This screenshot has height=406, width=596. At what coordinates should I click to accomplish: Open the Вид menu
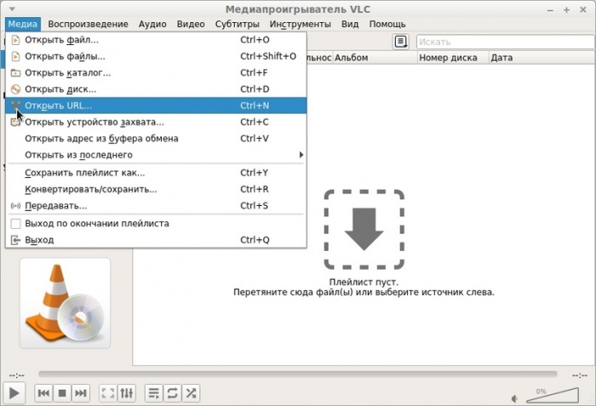[350, 24]
